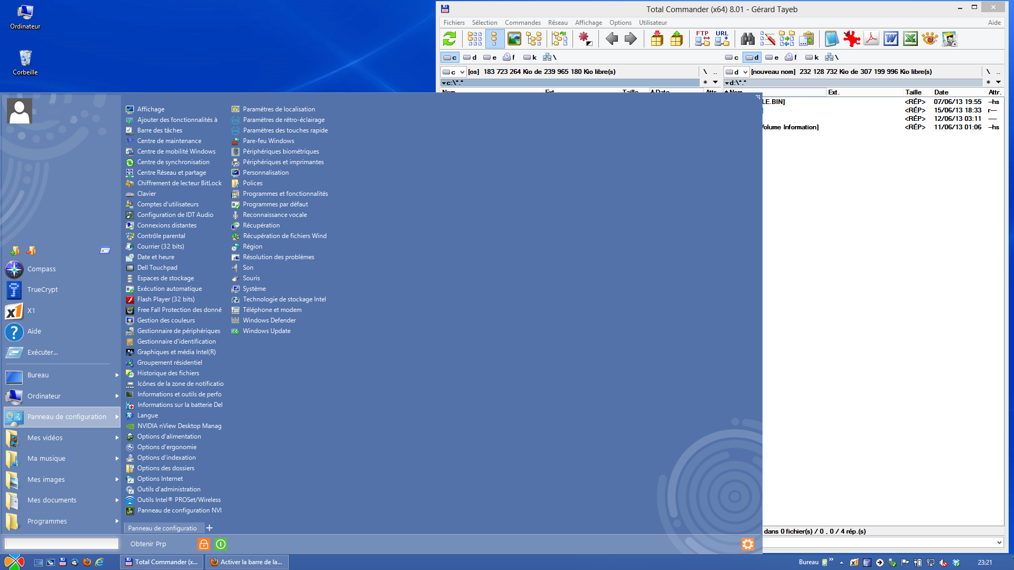Open the orange gear settings icon in the start menu

(747, 544)
